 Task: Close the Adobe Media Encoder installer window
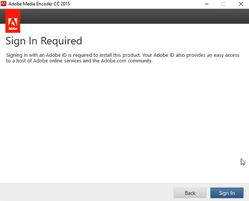click(240, 4)
